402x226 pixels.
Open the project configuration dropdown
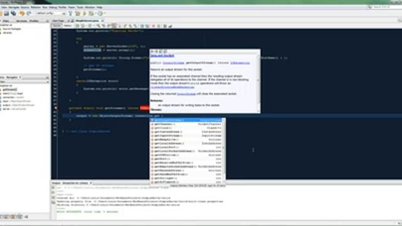click(x=51, y=13)
